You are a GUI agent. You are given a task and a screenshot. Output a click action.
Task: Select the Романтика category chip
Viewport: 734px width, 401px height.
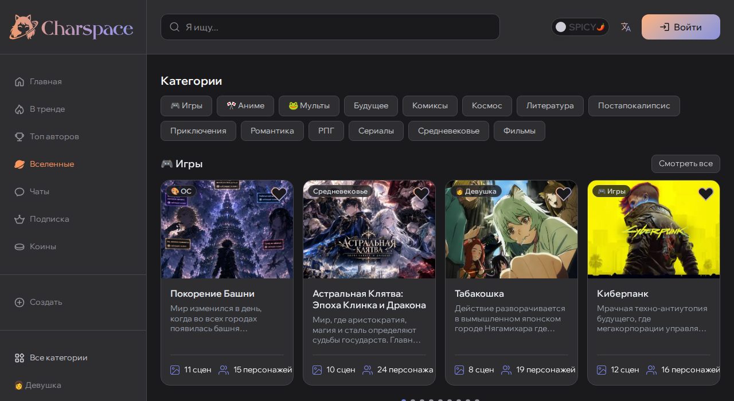(272, 131)
